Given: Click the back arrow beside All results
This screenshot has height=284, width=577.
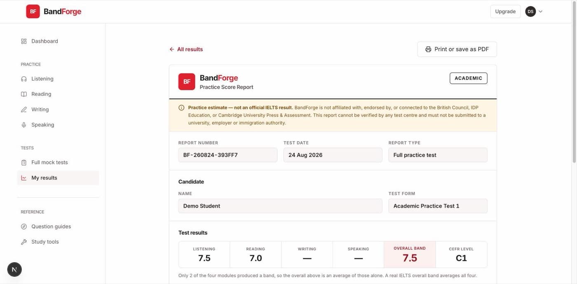Looking at the screenshot, I should [172, 49].
